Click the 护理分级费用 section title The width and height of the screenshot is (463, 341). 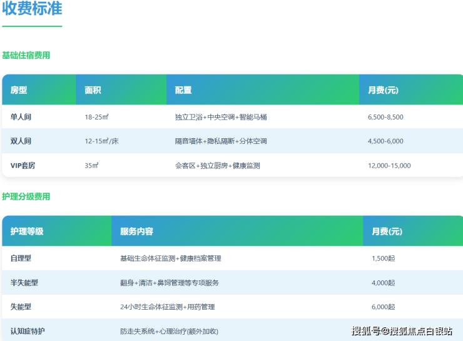[x=26, y=196]
